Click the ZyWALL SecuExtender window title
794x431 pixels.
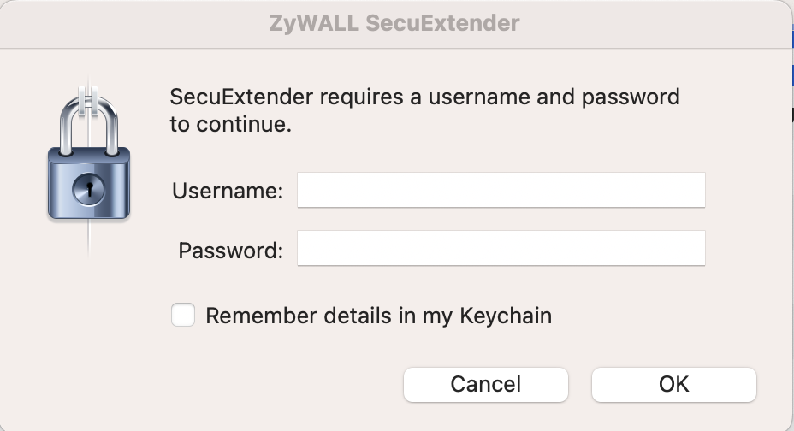point(394,23)
